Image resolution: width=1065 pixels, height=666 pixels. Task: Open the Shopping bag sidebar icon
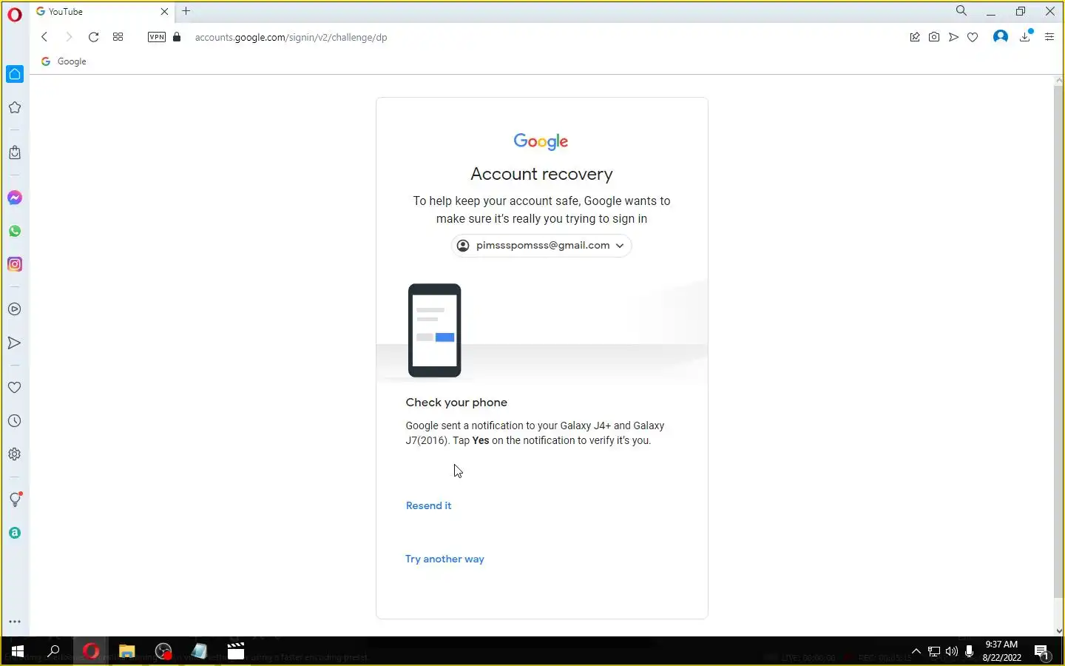tap(15, 152)
